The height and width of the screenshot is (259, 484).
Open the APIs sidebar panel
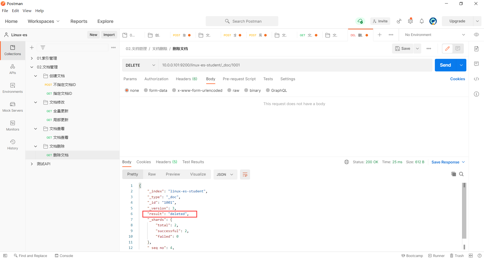[x=13, y=69]
